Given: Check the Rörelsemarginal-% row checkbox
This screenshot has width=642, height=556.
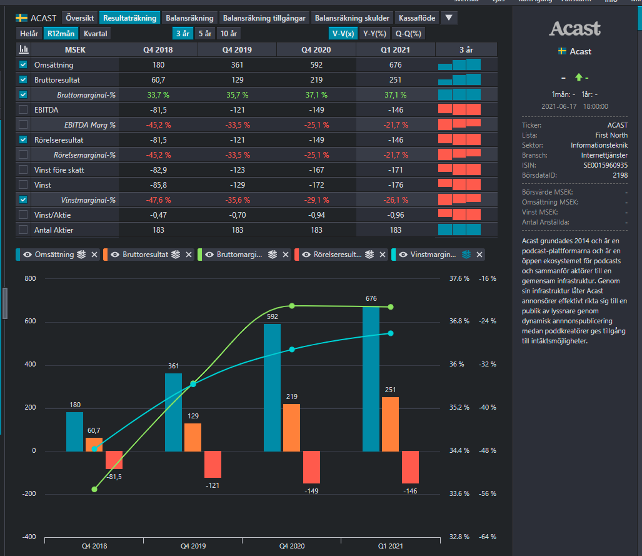Looking at the screenshot, I should (x=23, y=155).
